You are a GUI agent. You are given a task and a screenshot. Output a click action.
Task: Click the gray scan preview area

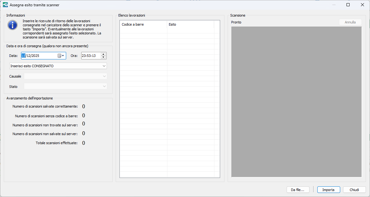click(296, 102)
